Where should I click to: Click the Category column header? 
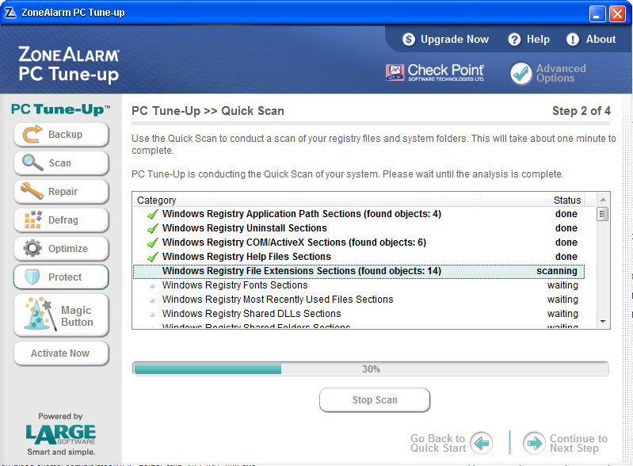(x=307, y=200)
